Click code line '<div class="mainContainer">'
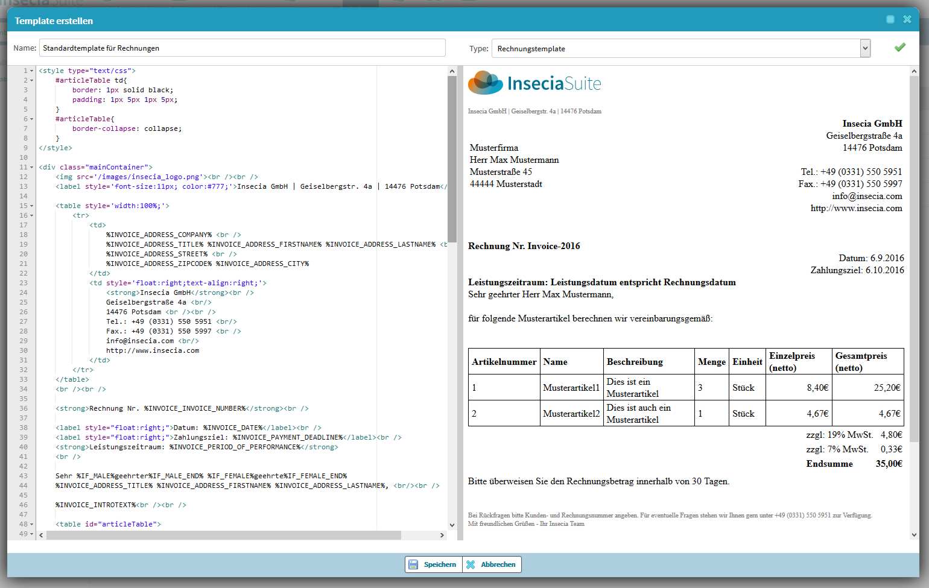Image resolution: width=929 pixels, height=588 pixels. click(95, 167)
